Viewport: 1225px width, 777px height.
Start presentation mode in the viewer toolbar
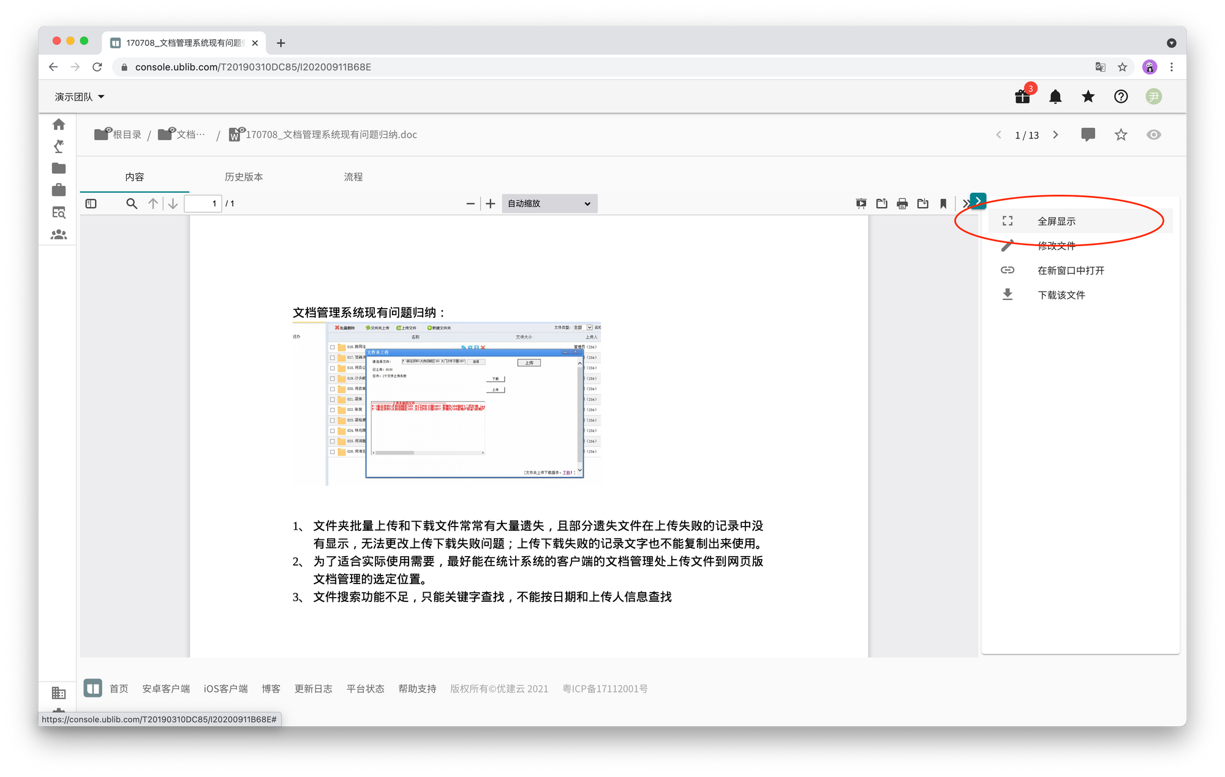click(861, 203)
